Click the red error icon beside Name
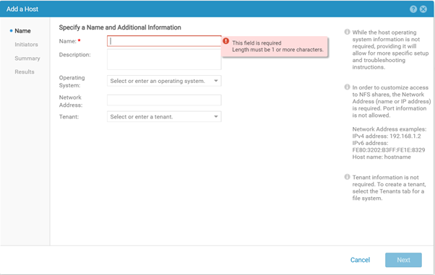Screen dimensions: 435x275 [226, 41]
